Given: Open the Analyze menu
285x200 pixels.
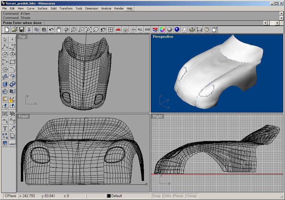Looking at the screenshot, I should 106,8.
